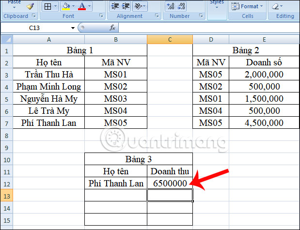The image size is (300, 230).
Task: Click 'MS02' in column D
Action: (211, 86)
